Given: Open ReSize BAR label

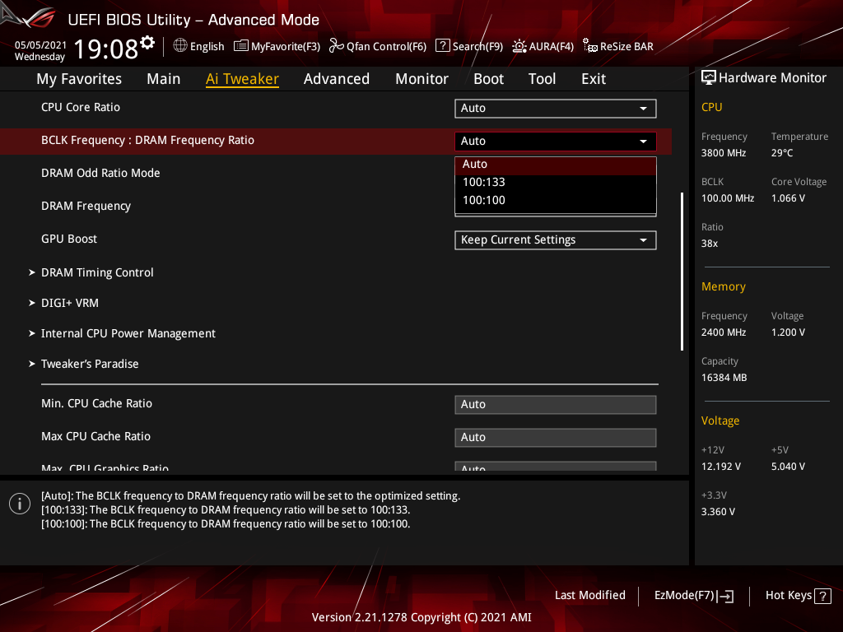Looking at the screenshot, I should [626, 47].
